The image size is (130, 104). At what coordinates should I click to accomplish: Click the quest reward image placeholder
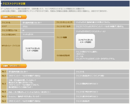click(x=85, y=41)
